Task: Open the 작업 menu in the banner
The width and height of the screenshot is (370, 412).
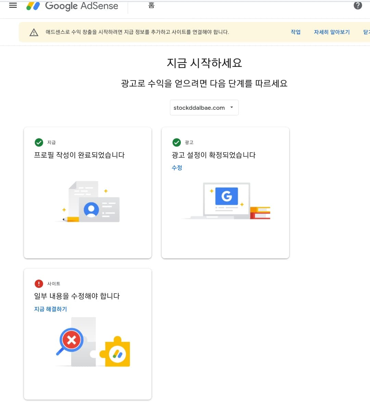Action: pos(295,32)
